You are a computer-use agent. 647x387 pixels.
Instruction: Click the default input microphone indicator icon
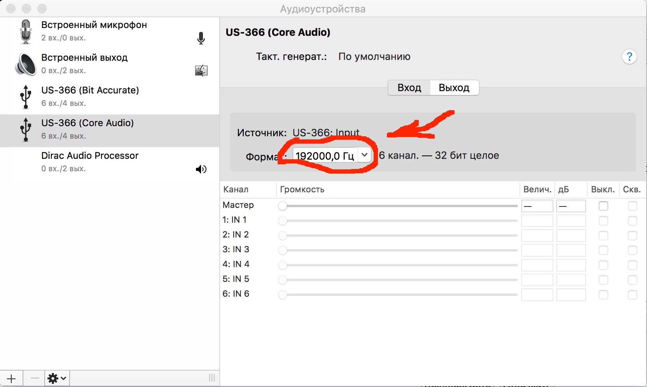[x=201, y=38]
